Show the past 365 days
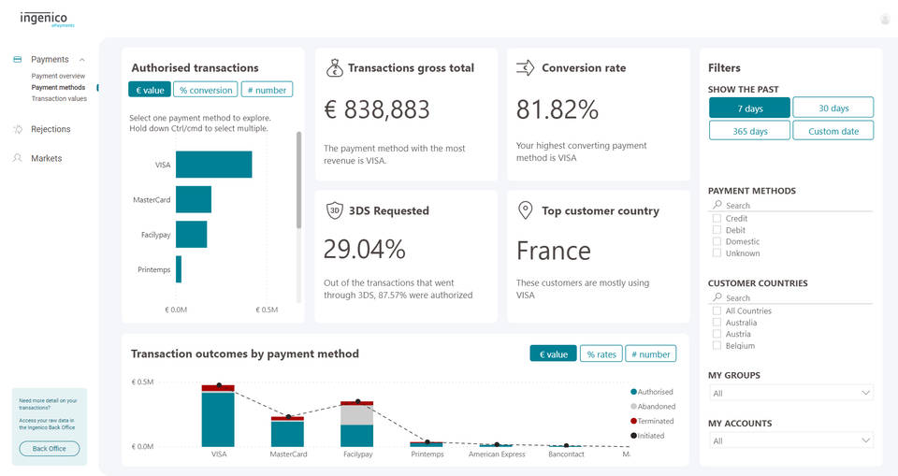The width and height of the screenshot is (898, 476). tap(749, 131)
